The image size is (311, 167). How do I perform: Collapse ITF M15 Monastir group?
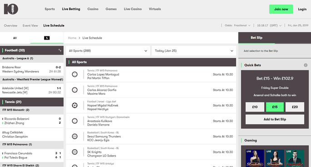(32, 110)
